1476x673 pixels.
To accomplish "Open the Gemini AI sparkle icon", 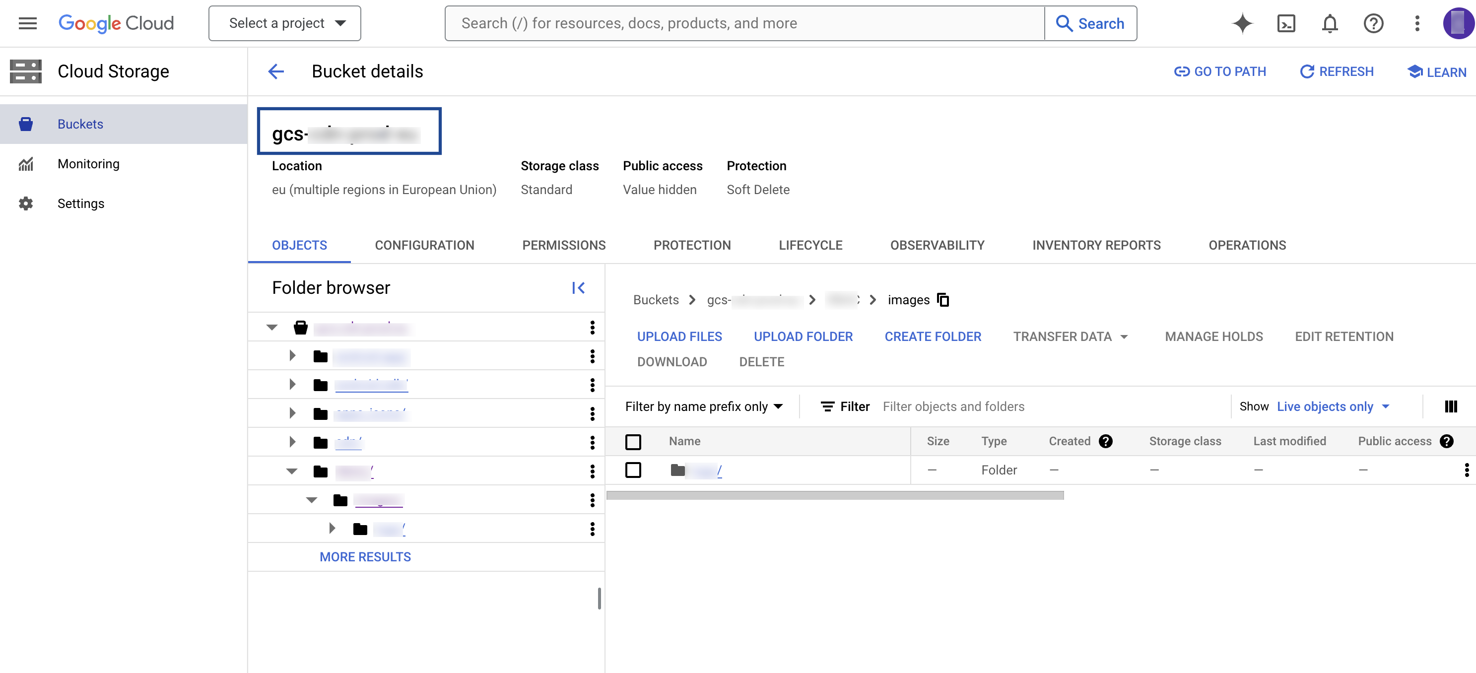I will (x=1242, y=23).
